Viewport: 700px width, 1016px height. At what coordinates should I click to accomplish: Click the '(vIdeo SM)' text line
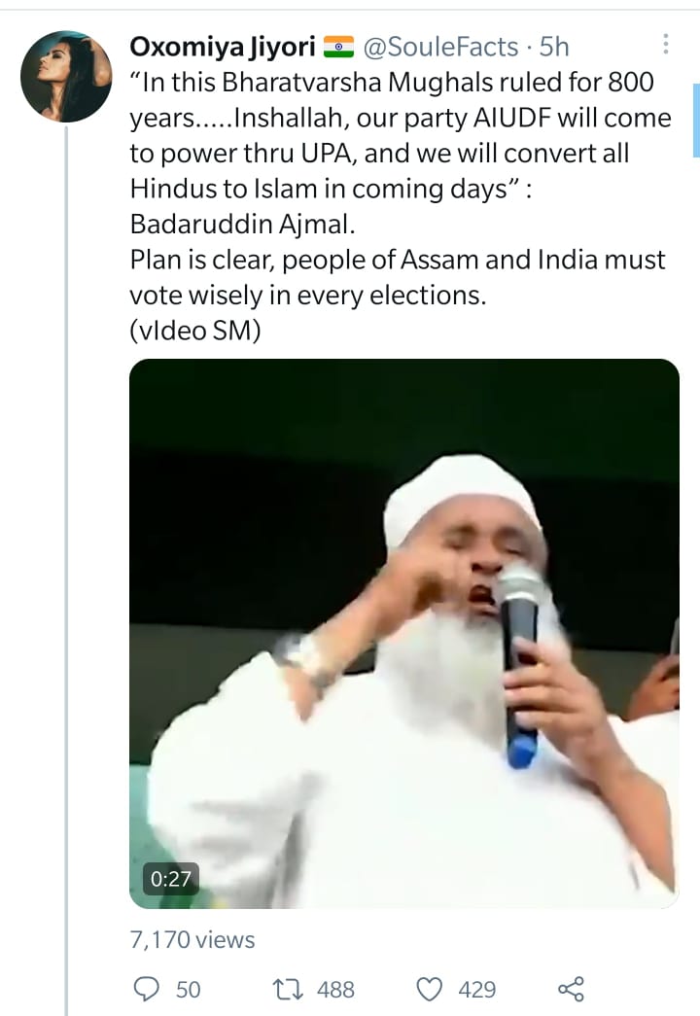click(195, 331)
